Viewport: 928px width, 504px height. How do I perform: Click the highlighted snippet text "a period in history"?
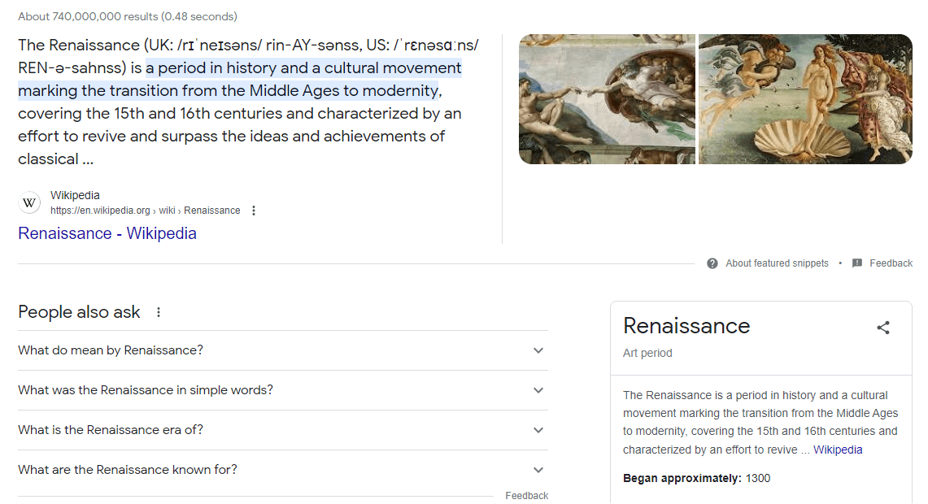point(211,68)
